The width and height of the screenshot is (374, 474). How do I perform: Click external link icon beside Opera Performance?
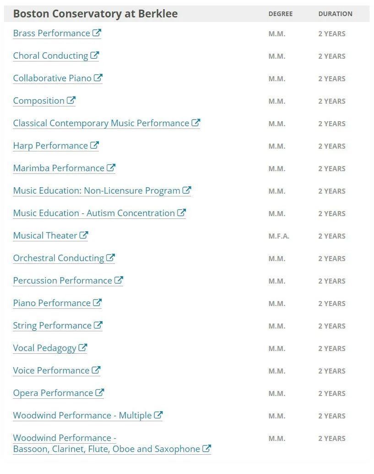(99, 393)
